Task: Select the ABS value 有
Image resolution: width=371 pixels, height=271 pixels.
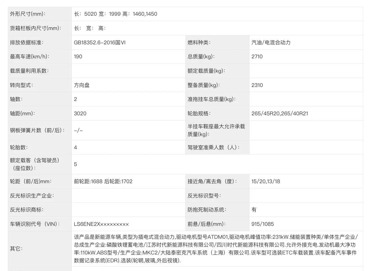Action: click(254, 210)
